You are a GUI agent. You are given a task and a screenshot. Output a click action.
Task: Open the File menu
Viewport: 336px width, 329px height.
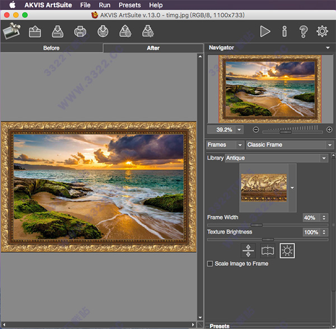(x=85, y=5)
